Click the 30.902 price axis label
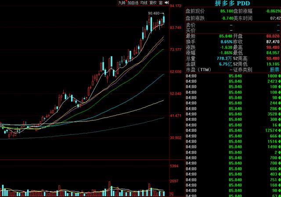 point(176,137)
